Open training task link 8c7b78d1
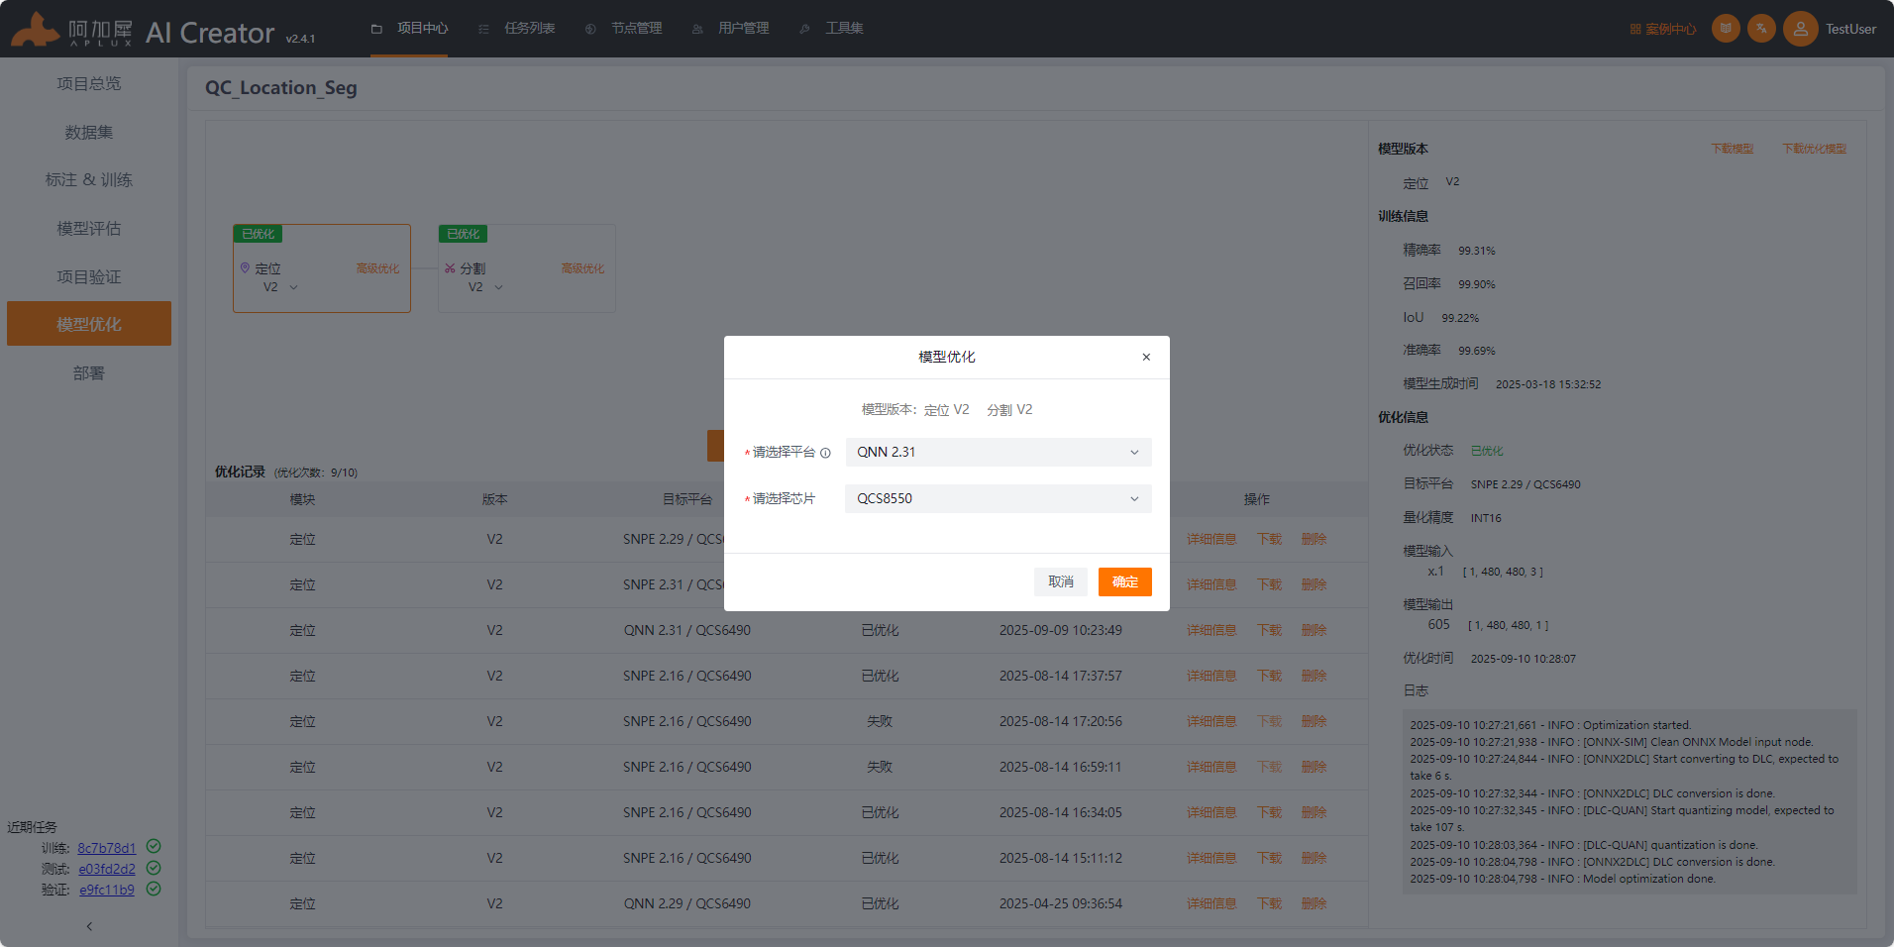 [x=106, y=848]
